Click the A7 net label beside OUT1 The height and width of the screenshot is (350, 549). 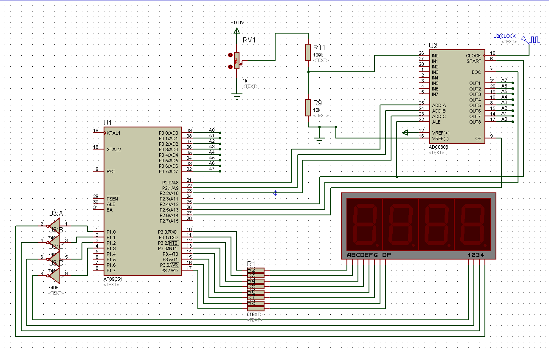[504, 80]
